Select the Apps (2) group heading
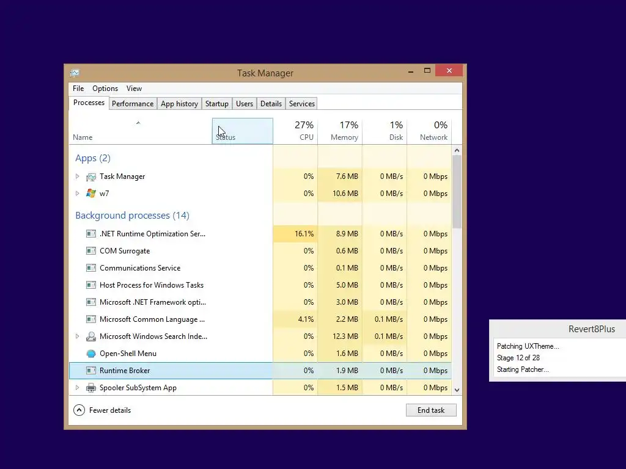The image size is (626, 469). pyautogui.click(x=93, y=158)
